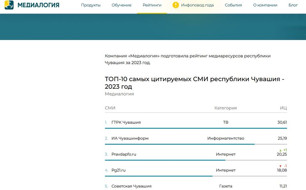Image resolution: width=306 pixels, height=190 pixels.
Task: Click the ГТРК Чувашия entry
Action: coord(127,122)
